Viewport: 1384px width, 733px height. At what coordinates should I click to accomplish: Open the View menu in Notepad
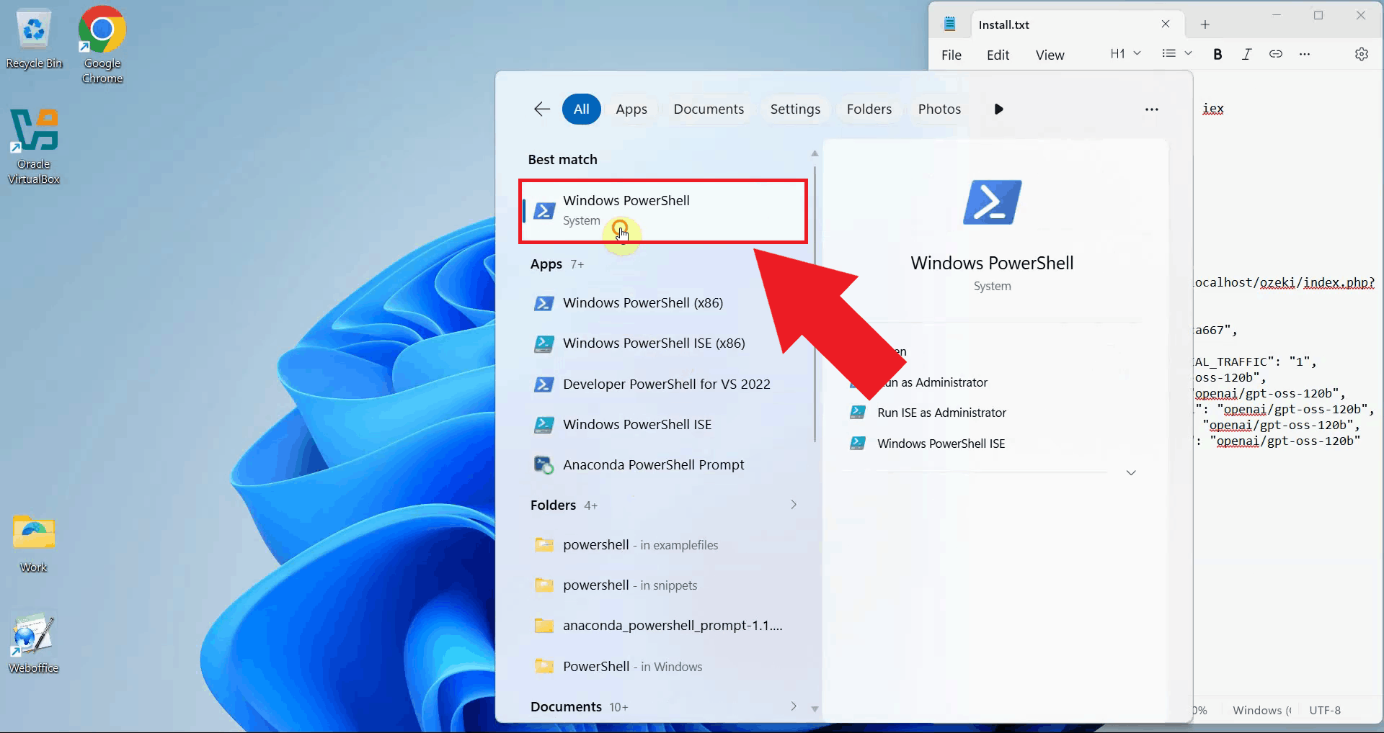1050,55
